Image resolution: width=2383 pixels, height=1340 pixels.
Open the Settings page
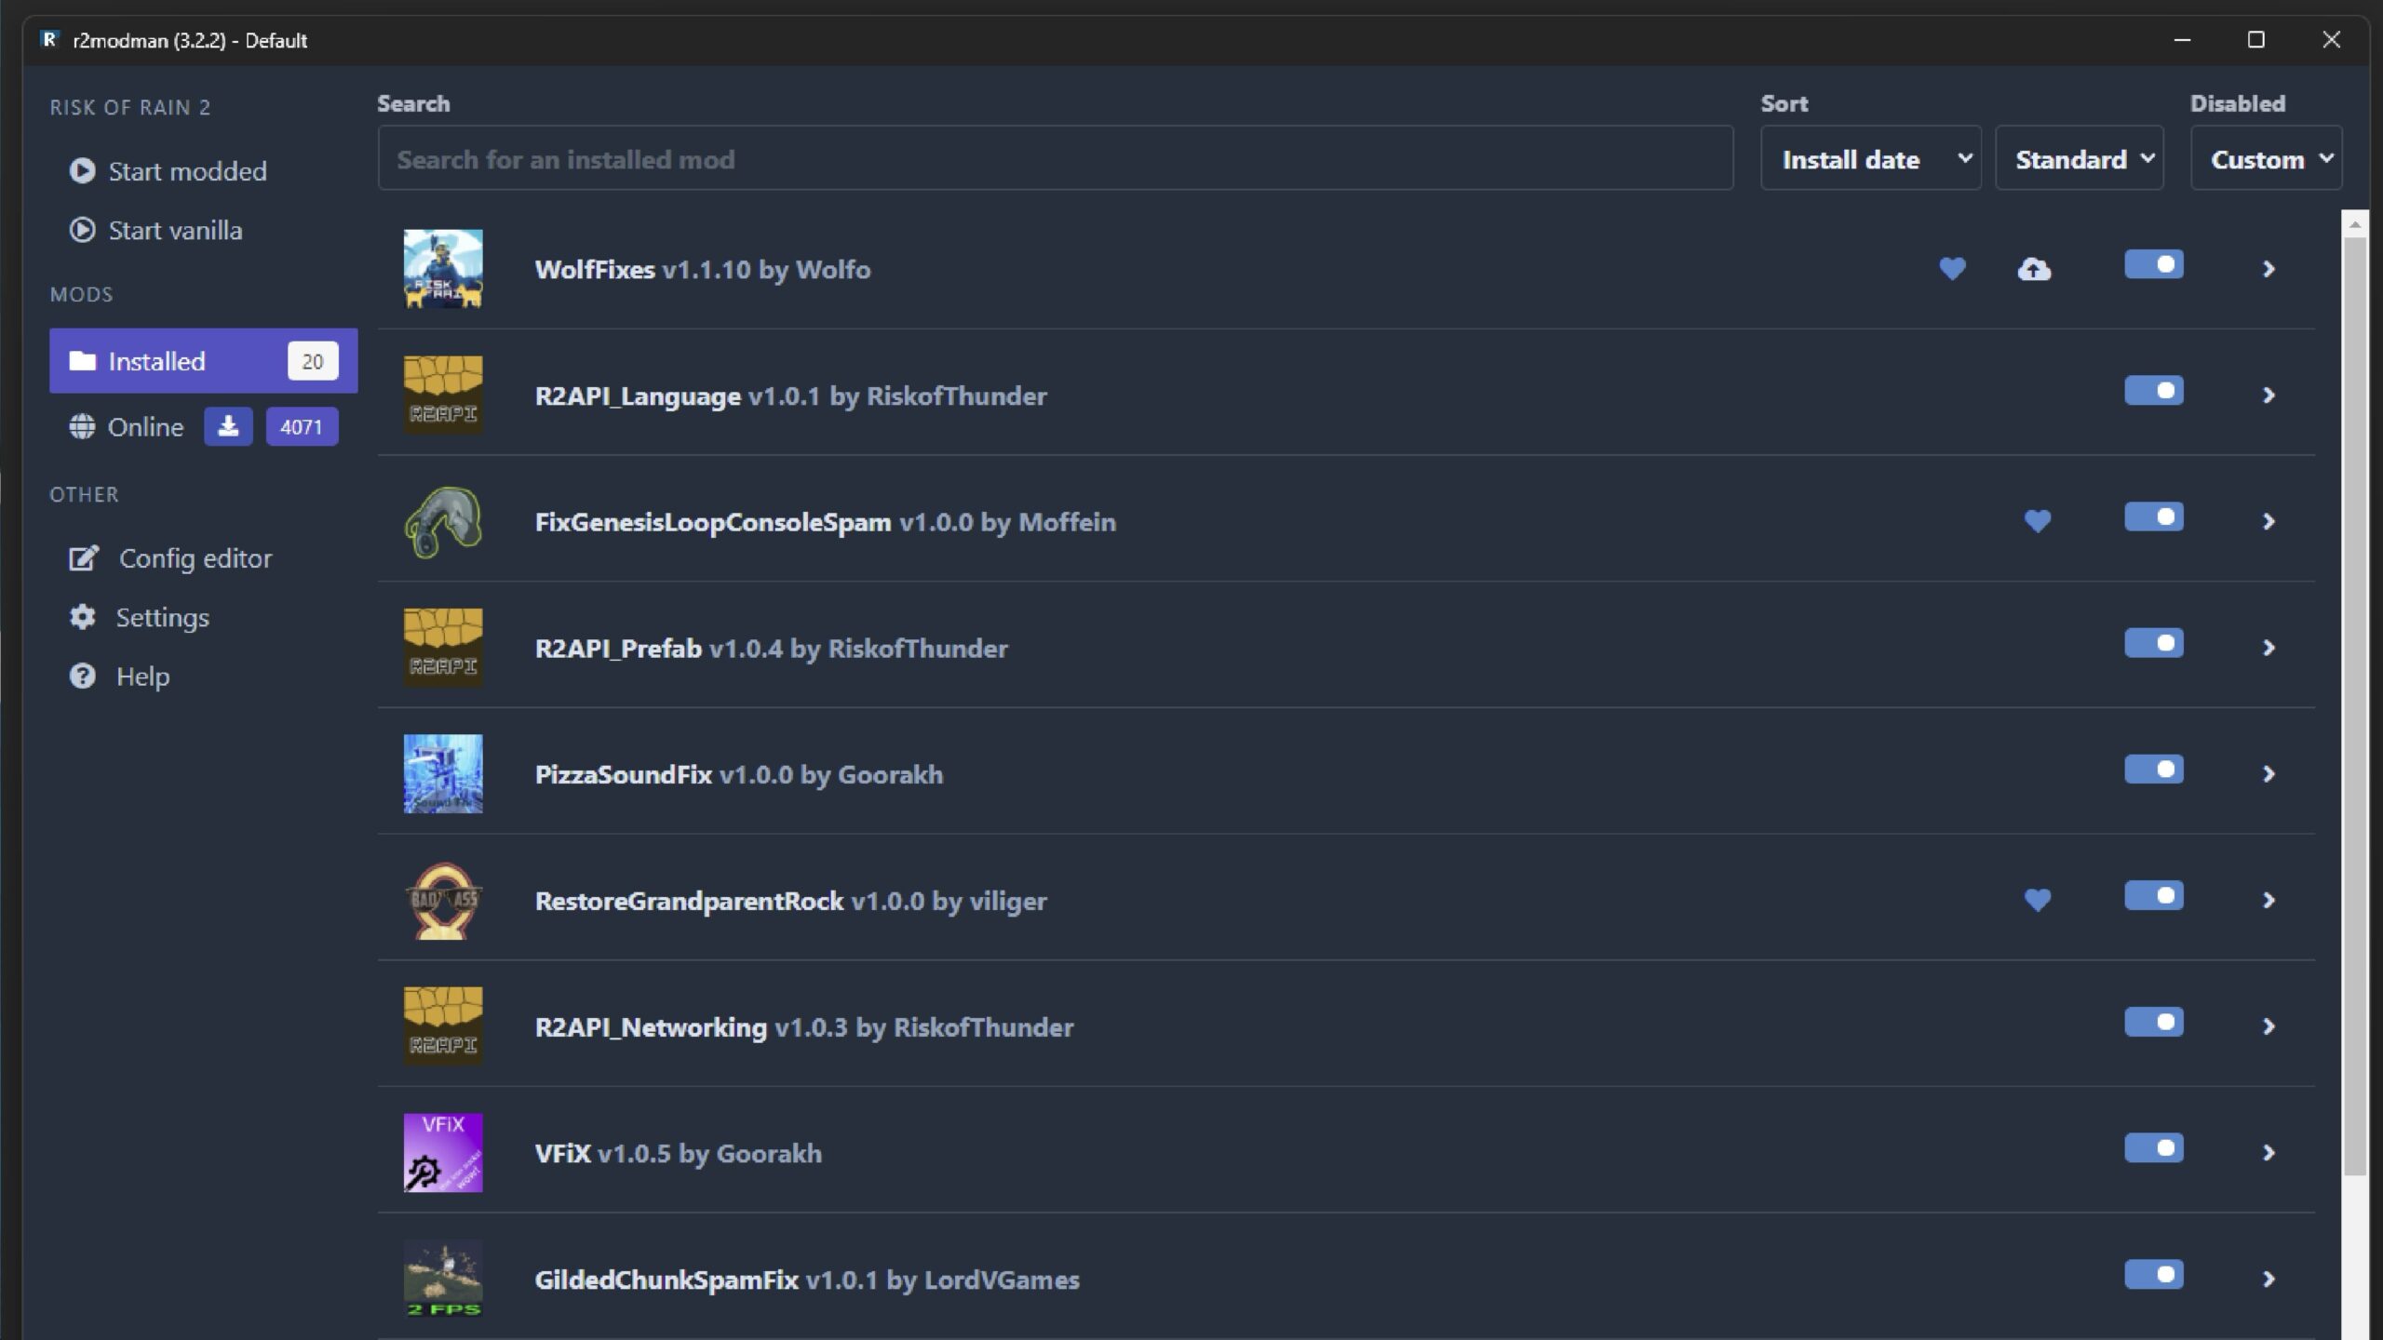[x=140, y=617]
